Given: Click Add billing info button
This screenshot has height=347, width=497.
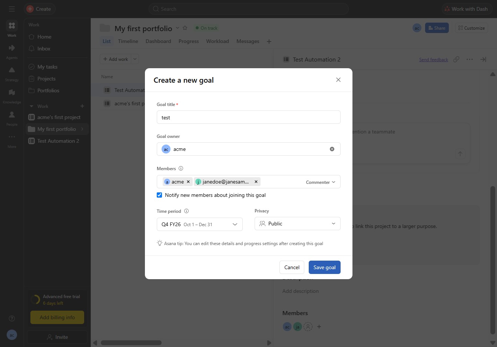Looking at the screenshot, I should click(57, 317).
